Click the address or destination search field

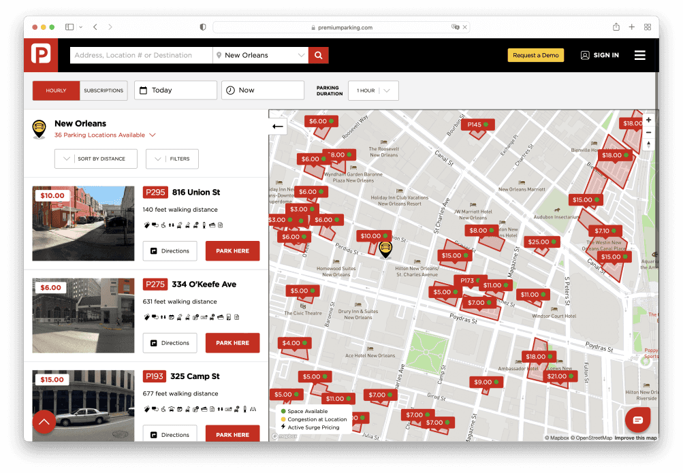pos(140,55)
